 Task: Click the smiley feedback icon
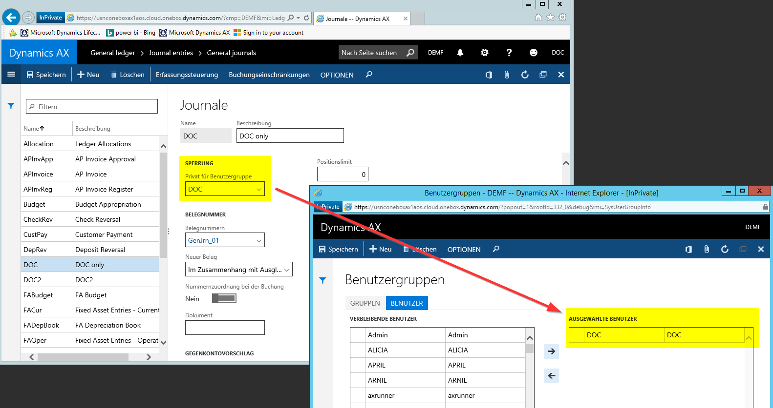(533, 53)
